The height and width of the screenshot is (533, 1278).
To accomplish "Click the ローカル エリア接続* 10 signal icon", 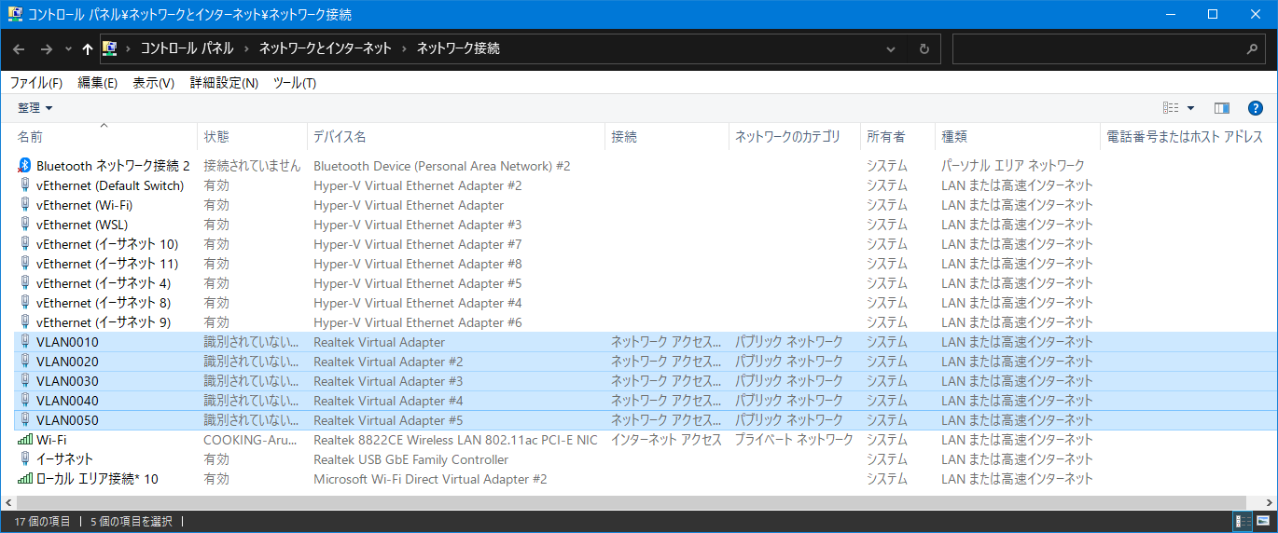I will 25,479.
